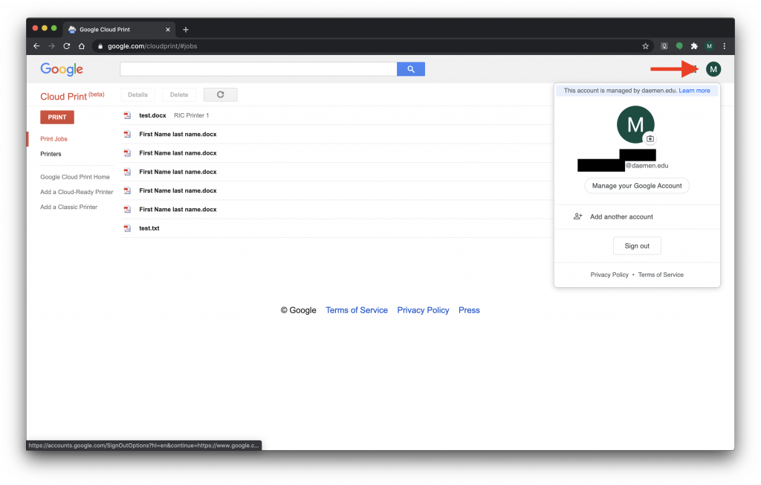Image resolution: width=761 pixels, height=485 pixels.
Task: Open Privacy Policy in account popup
Action: (609, 274)
